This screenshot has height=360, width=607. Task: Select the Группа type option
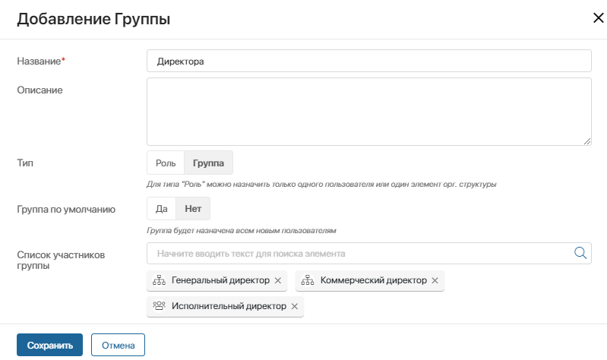pyautogui.click(x=208, y=163)
